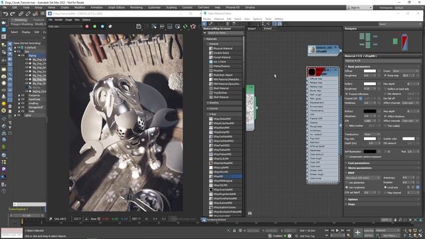Click the Undo arrow in main toolbar
425x239 pixels.
tap(5, 14)
